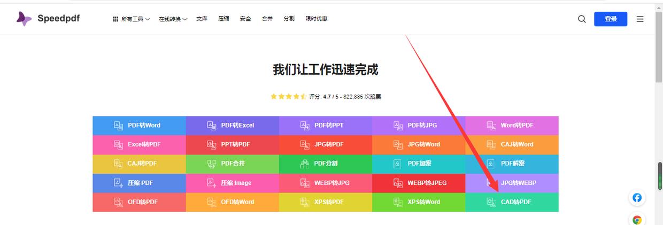Click the PDF解密 unlock icon
663x225 pixels.
point(491,164)
